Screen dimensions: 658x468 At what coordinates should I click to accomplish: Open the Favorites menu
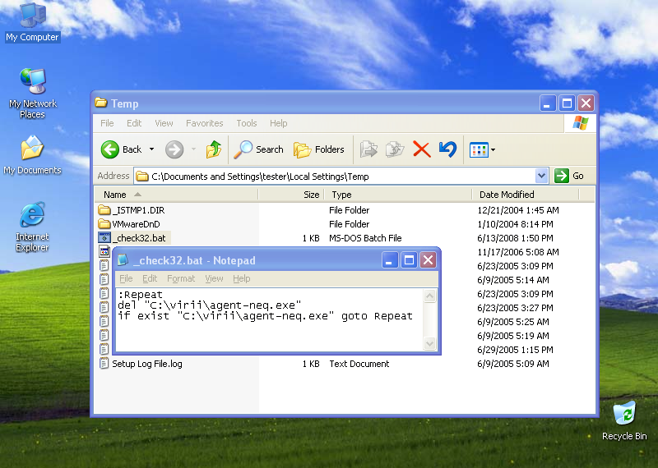(204, 123)
